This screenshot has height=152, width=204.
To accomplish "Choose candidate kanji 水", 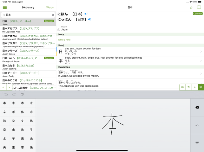I will [4, 138].
